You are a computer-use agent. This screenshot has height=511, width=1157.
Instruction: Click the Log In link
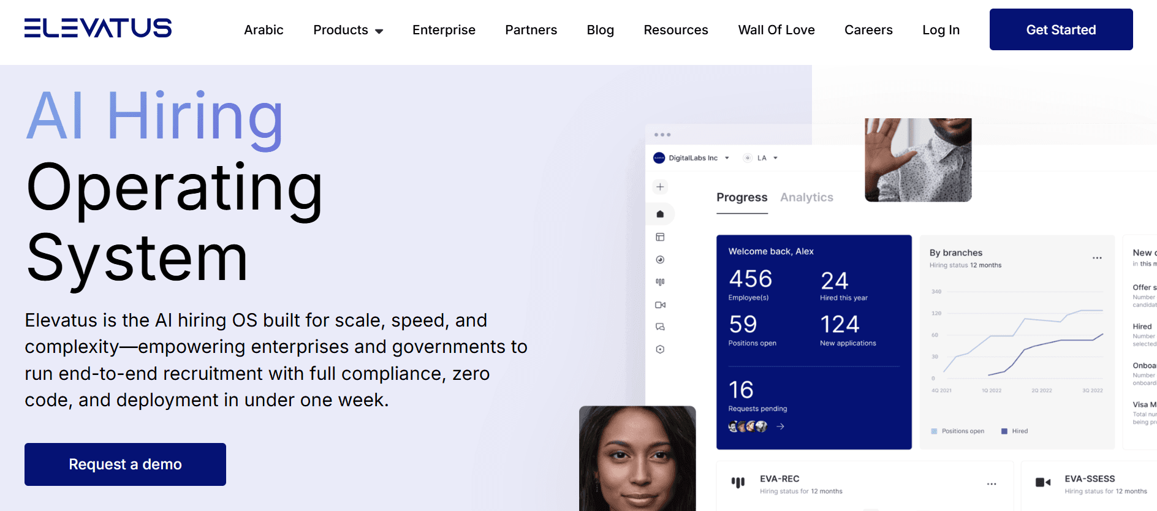coord(941,30)
